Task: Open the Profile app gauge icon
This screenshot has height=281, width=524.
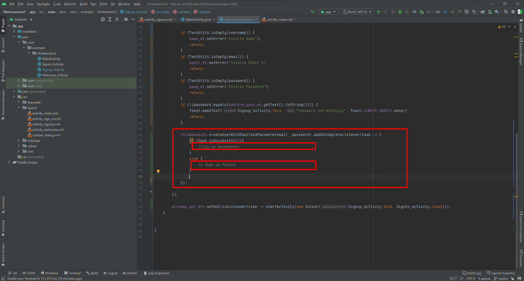Action: point(414,12)
